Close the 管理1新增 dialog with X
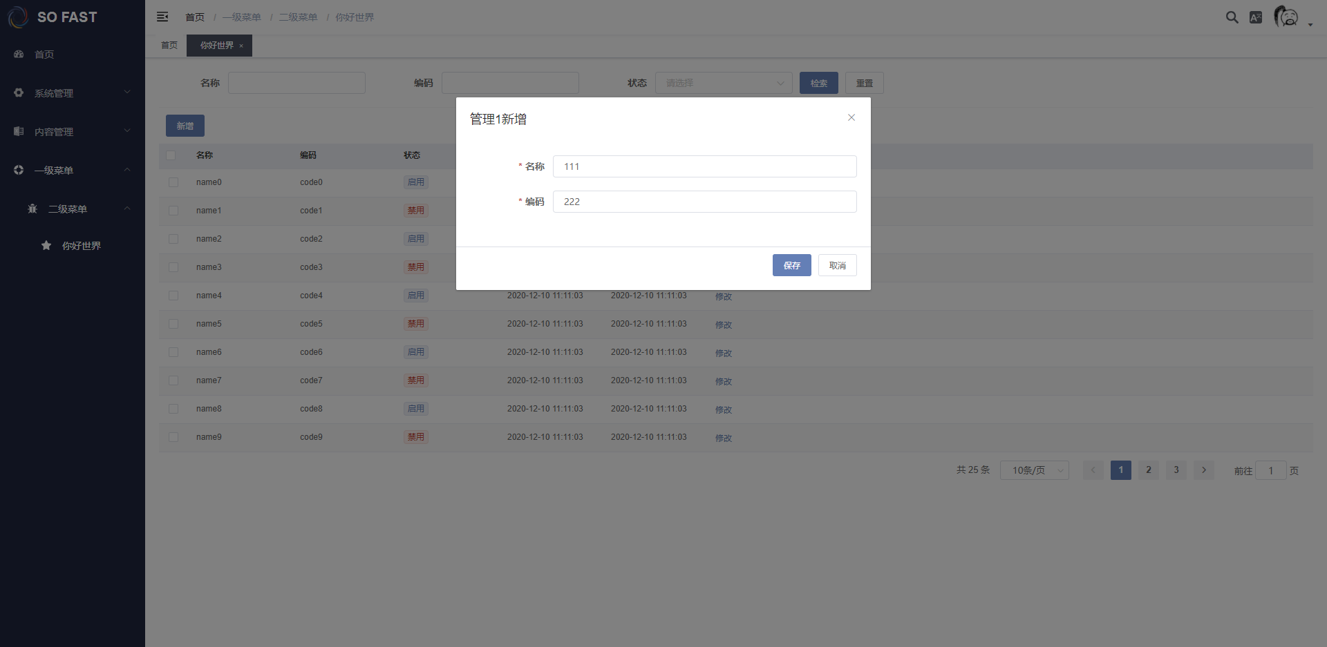This screenshot has height=647, width=1327. point(851,117)
